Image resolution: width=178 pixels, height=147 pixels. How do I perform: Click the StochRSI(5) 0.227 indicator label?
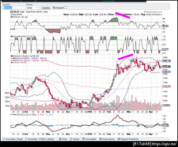23,37
